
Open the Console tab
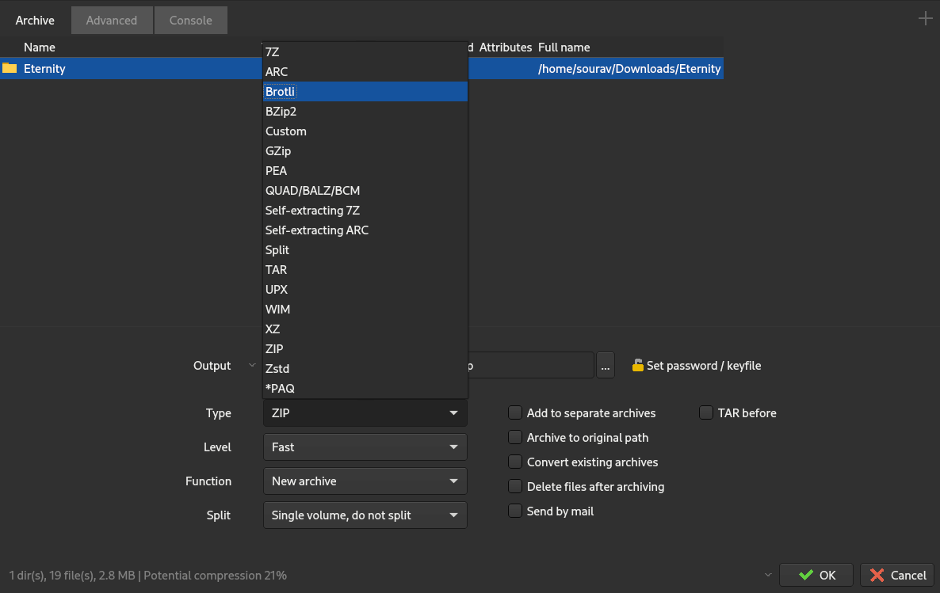click(190, 21)
